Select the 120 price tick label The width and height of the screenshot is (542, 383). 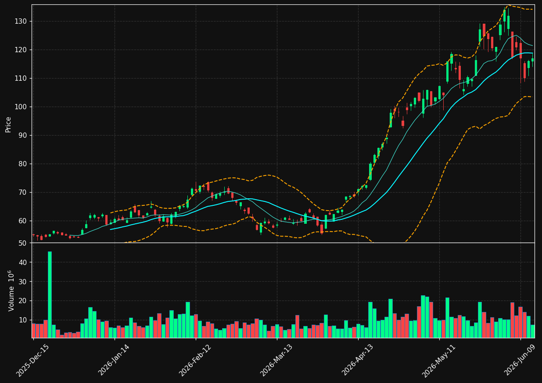click(x=20, y=50)
